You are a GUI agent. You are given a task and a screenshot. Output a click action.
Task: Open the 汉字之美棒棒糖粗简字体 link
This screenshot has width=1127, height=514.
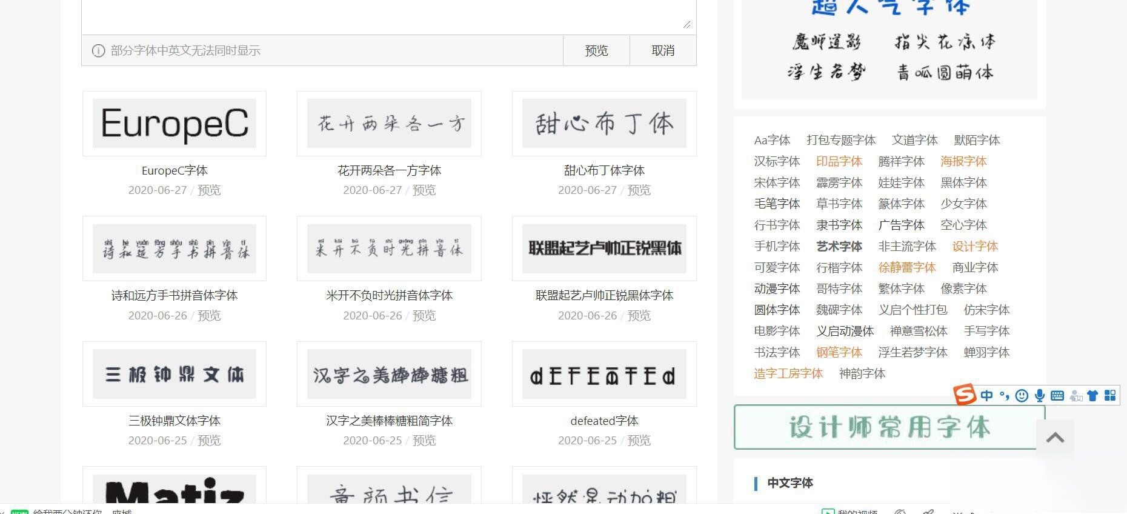(389, 421)
